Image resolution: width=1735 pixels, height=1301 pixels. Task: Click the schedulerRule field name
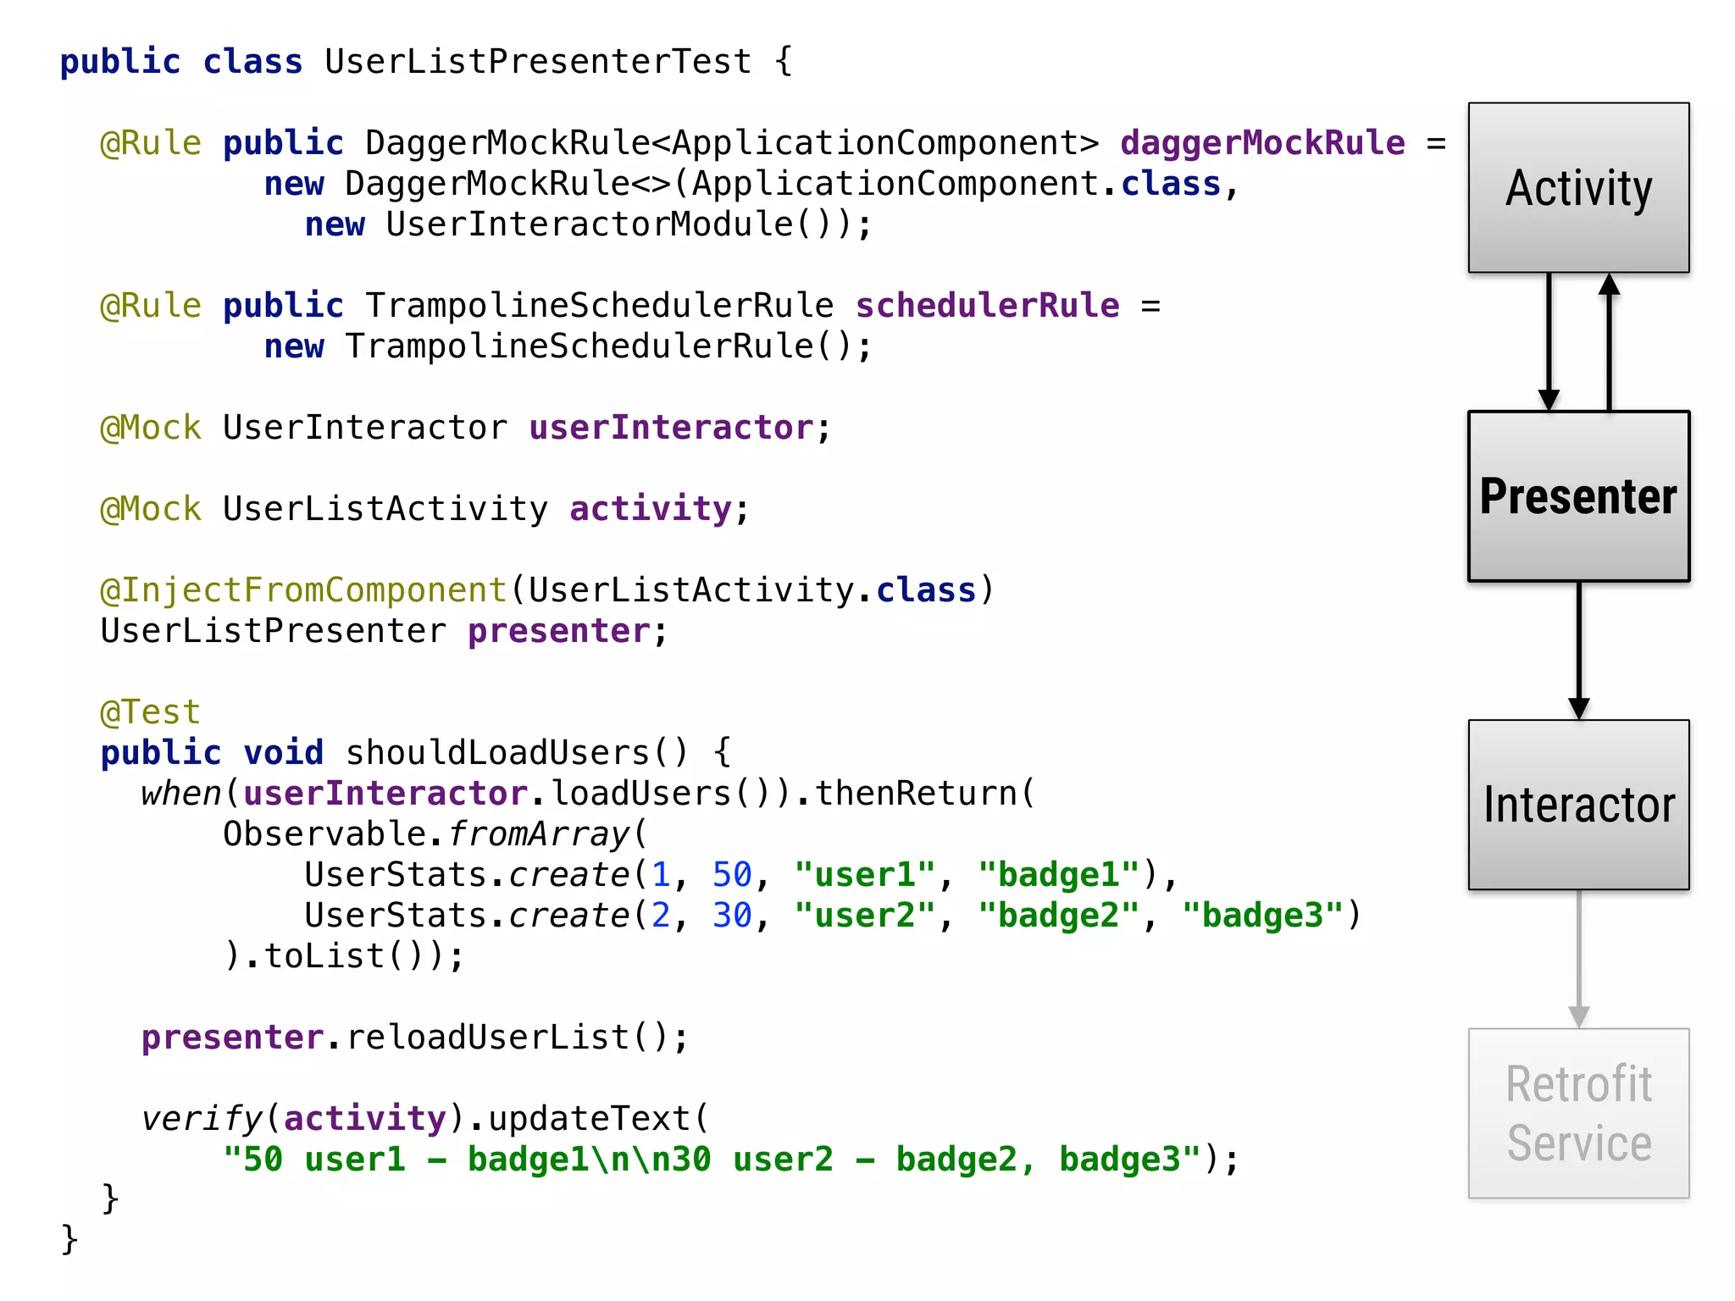pos(987,306)
